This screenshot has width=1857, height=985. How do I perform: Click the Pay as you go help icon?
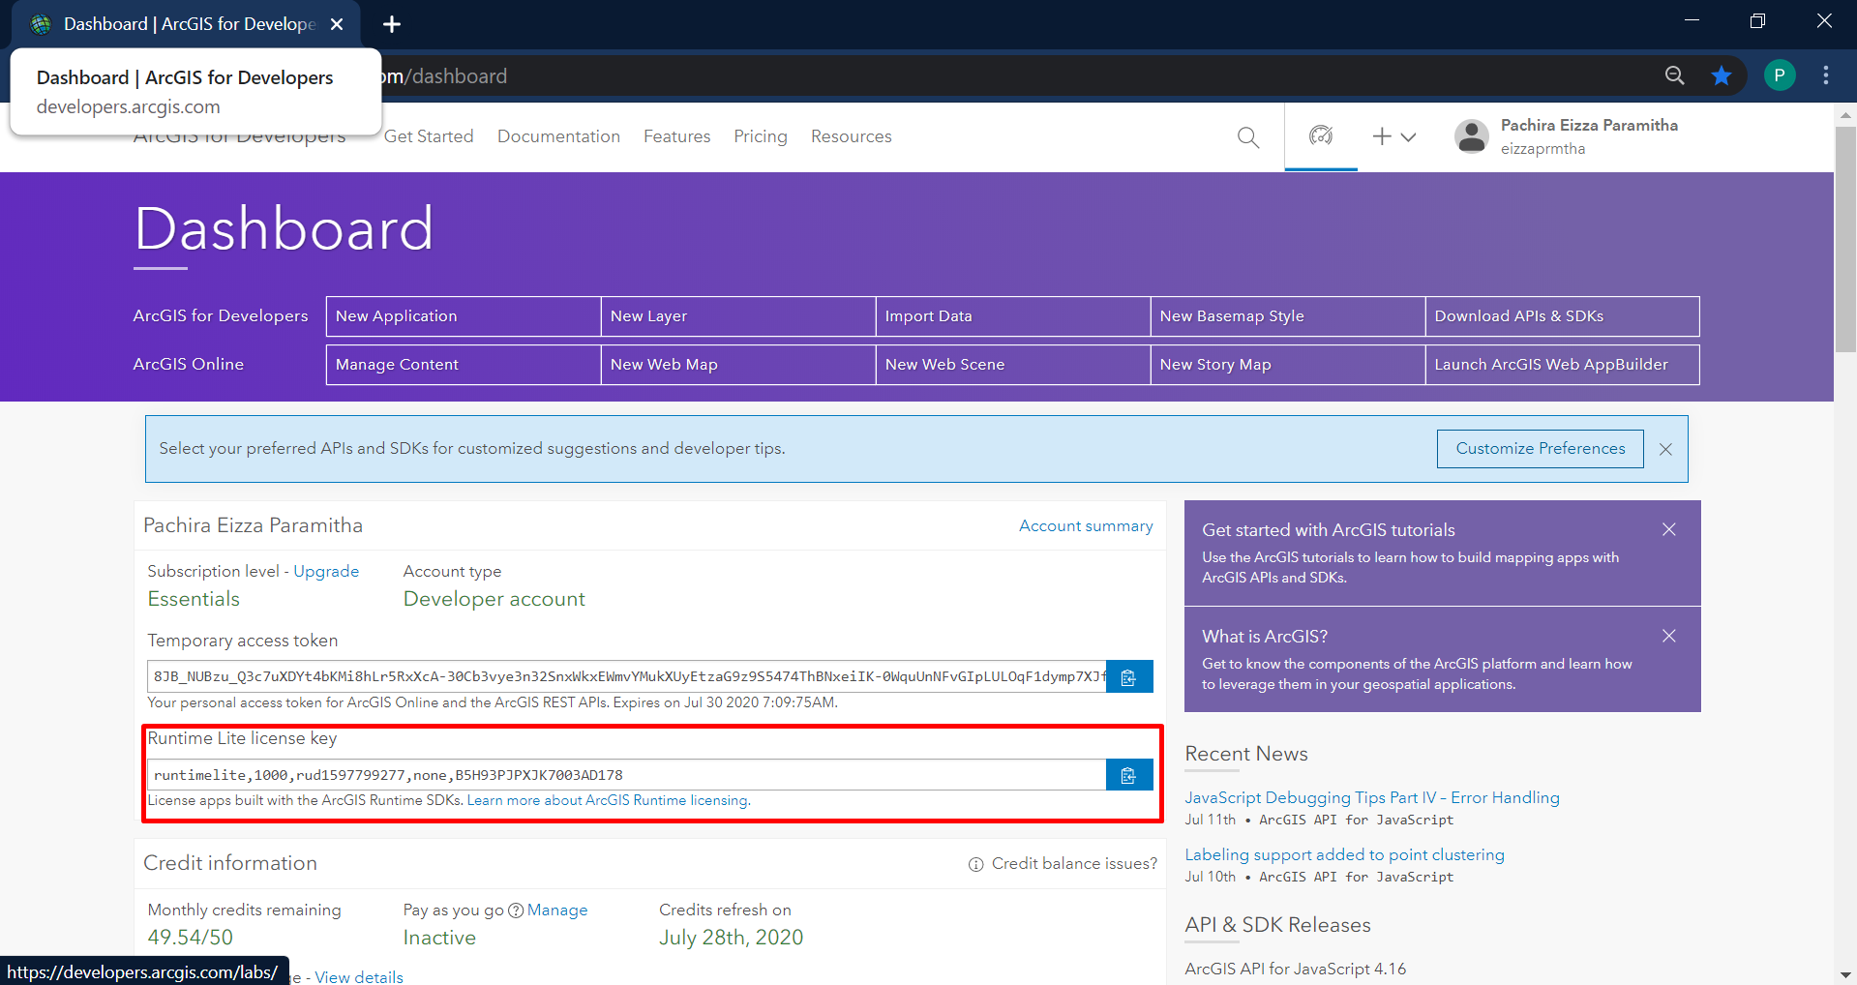click(x=516, y=910)
